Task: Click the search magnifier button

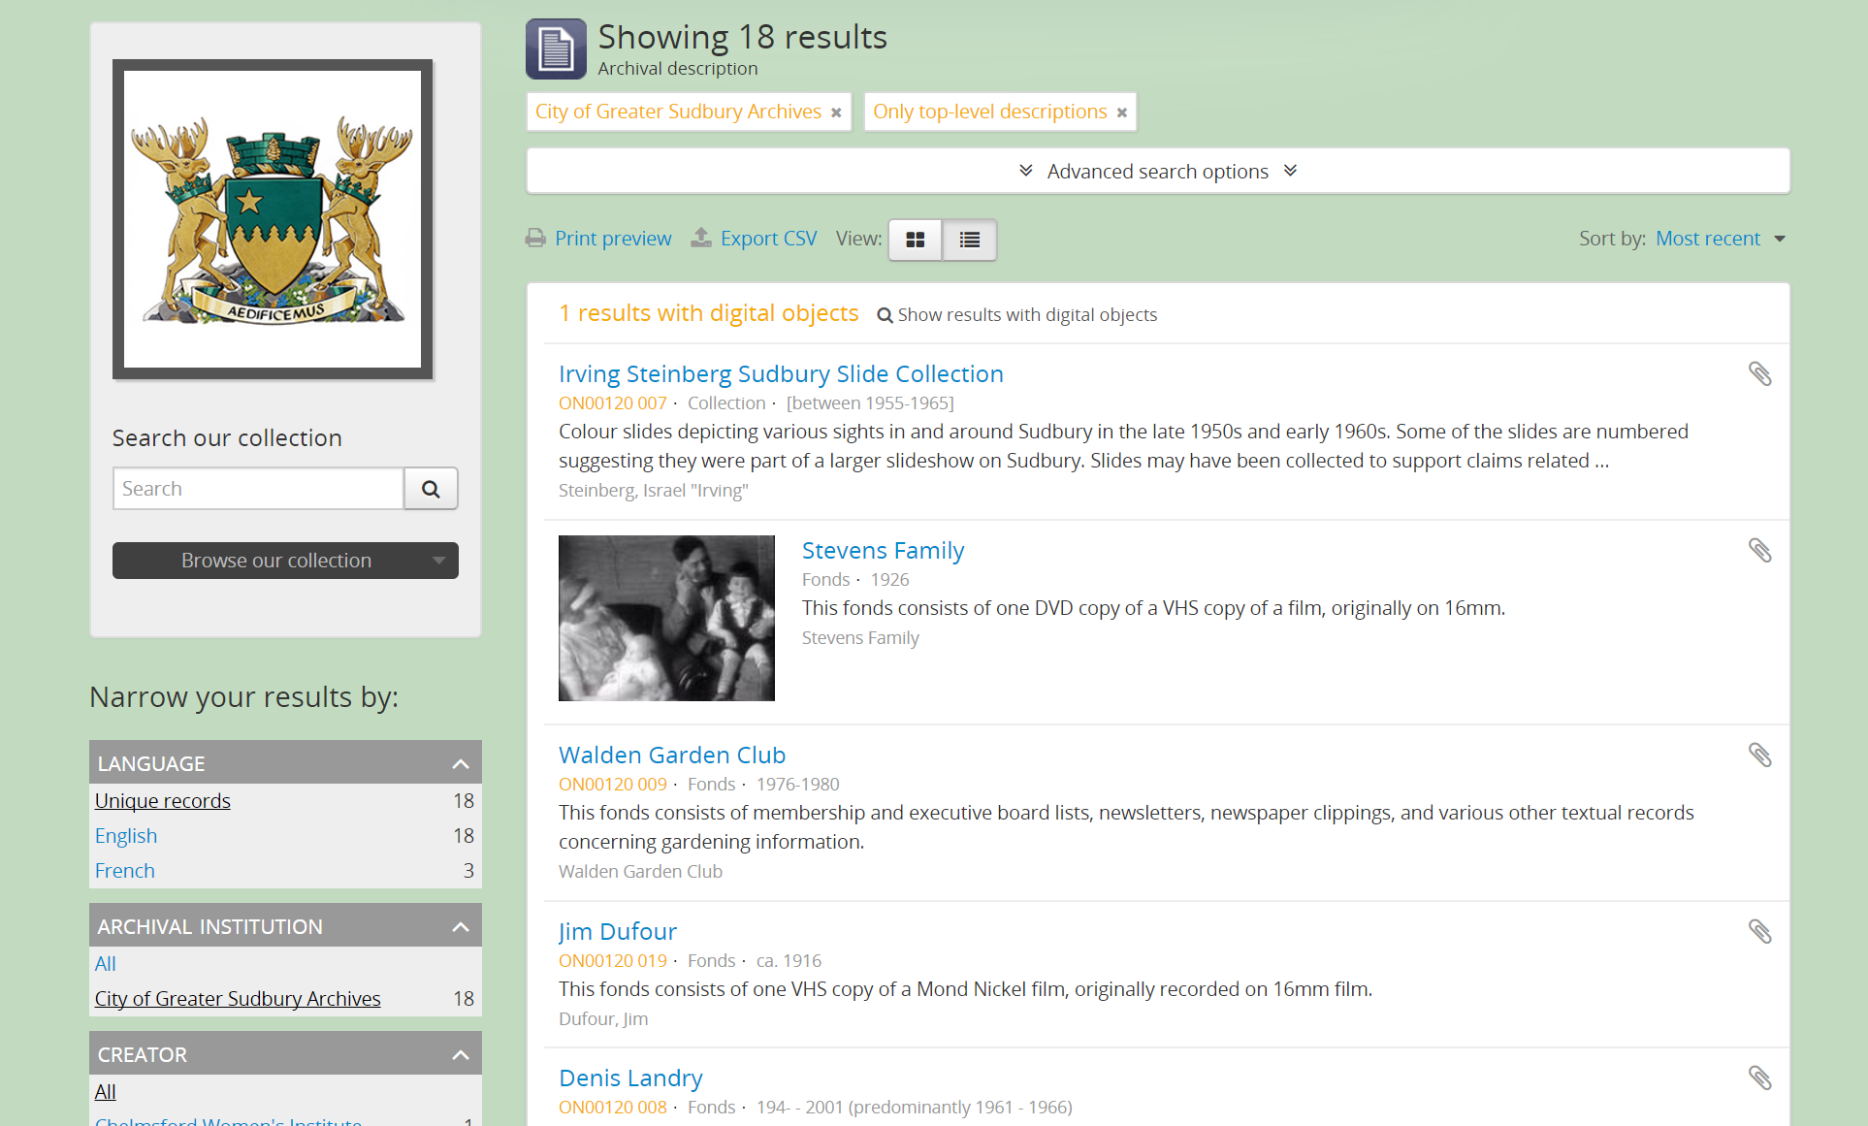Action: click(x=431, y=489)
